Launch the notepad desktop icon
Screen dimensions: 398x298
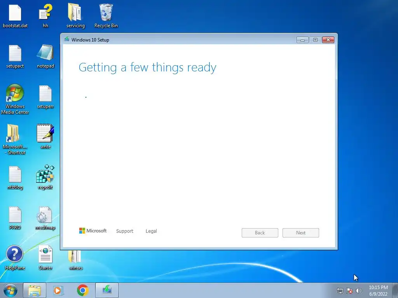(45, 57)
